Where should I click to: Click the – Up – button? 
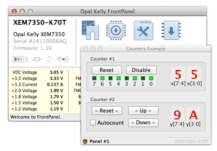[x=143, y=110]
